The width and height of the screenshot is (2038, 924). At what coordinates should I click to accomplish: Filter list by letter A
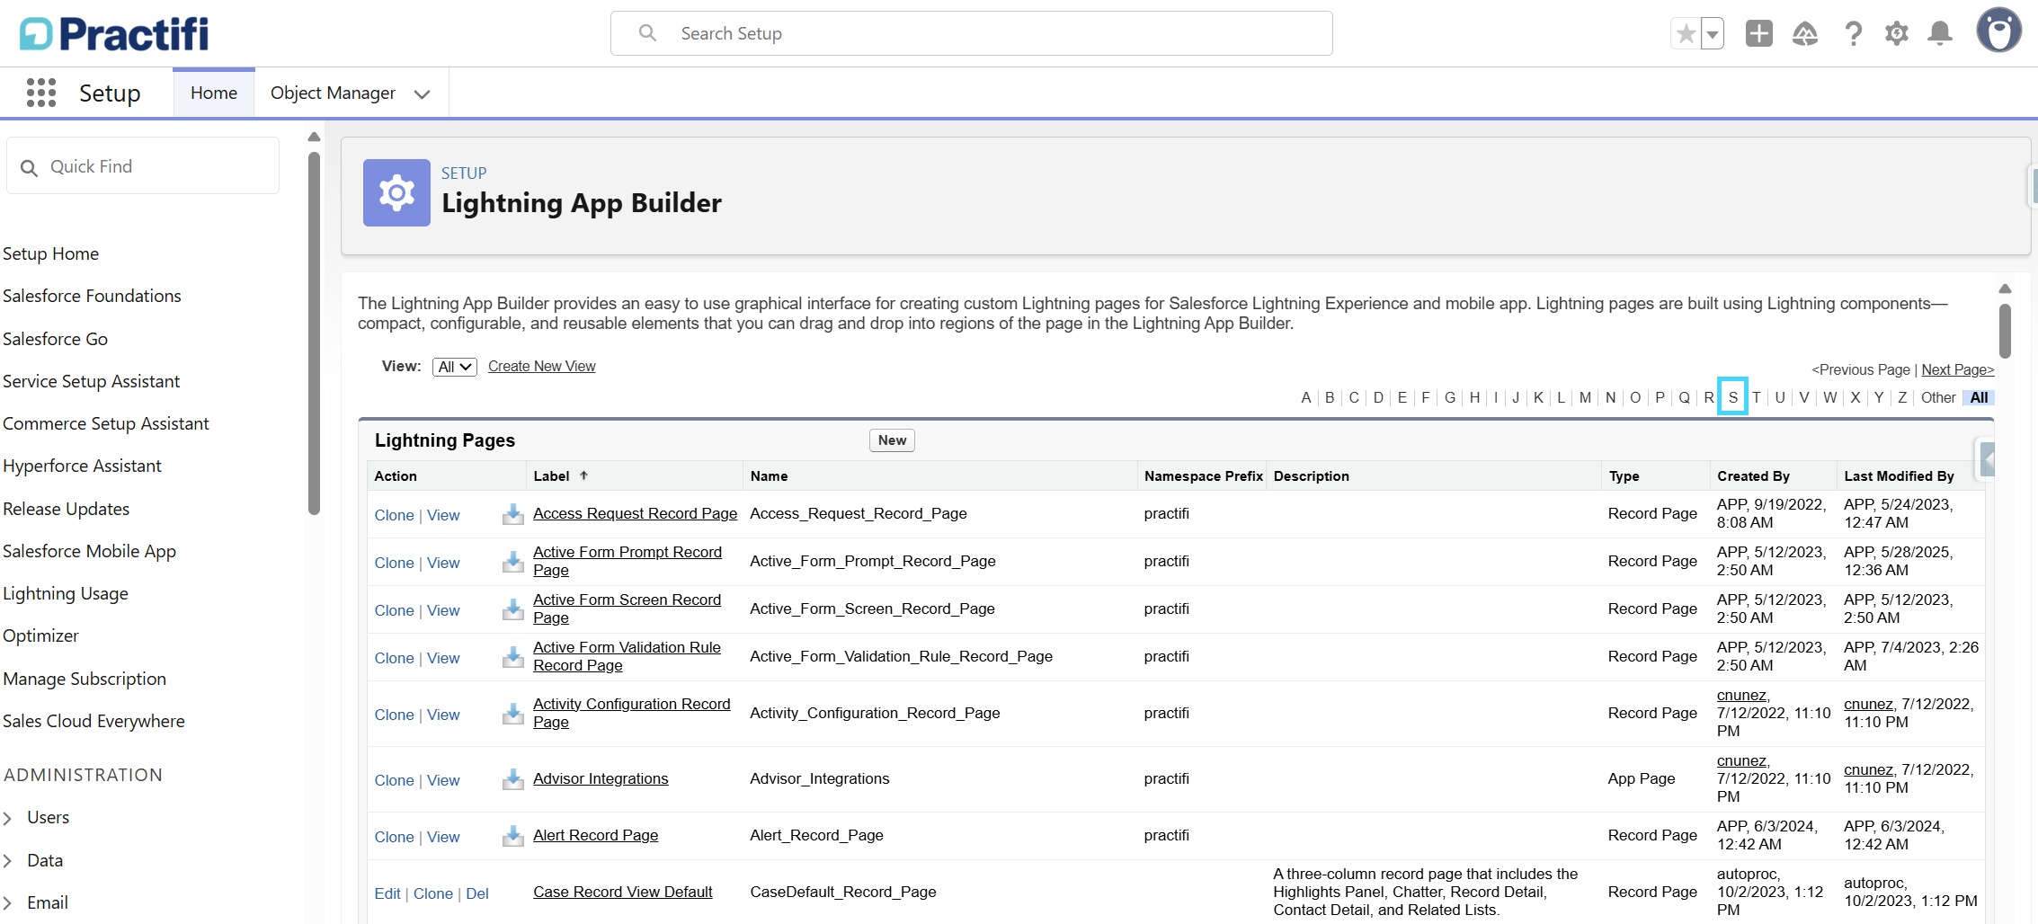point(1305,397)
